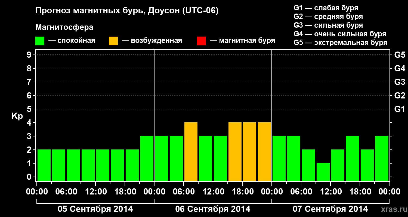Click the 'G1' label on the right axis
This screenshot has height=217, width=408.
pyautogui.click(x=400, y=109)
